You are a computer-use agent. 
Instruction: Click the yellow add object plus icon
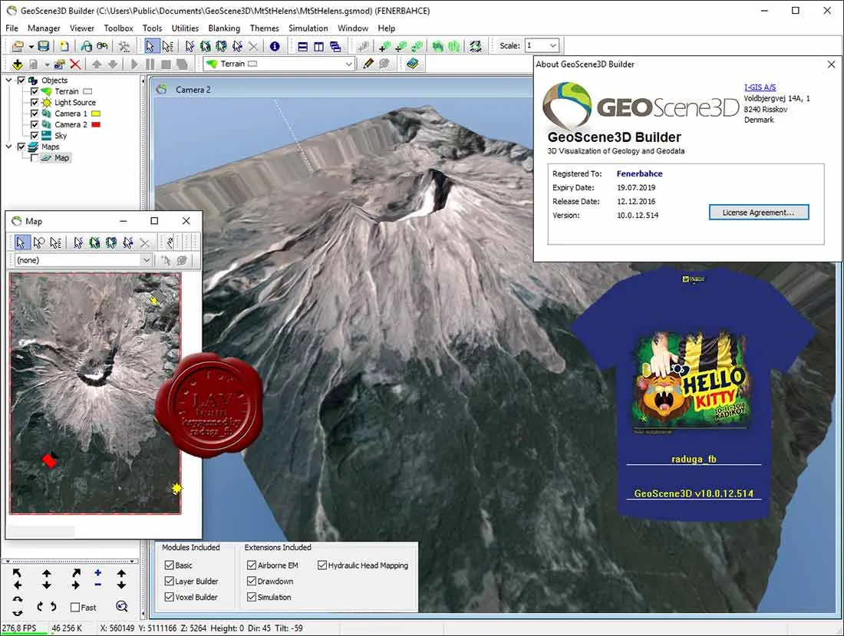tap(17, 64)
